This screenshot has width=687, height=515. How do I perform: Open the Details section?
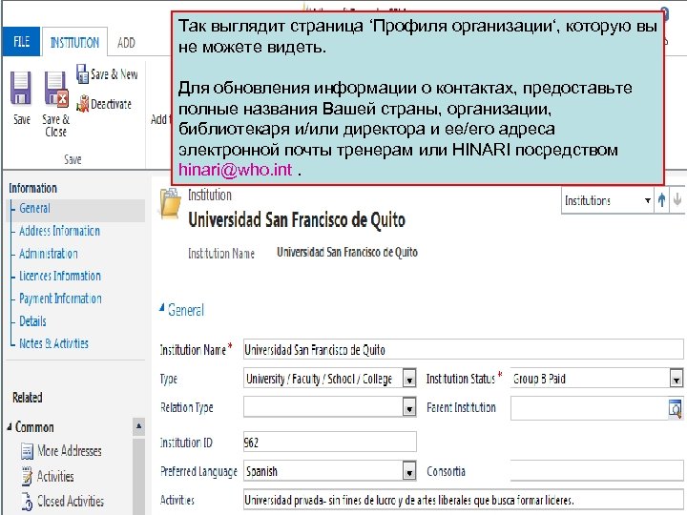pyautogui.click(x=32, y=321)
